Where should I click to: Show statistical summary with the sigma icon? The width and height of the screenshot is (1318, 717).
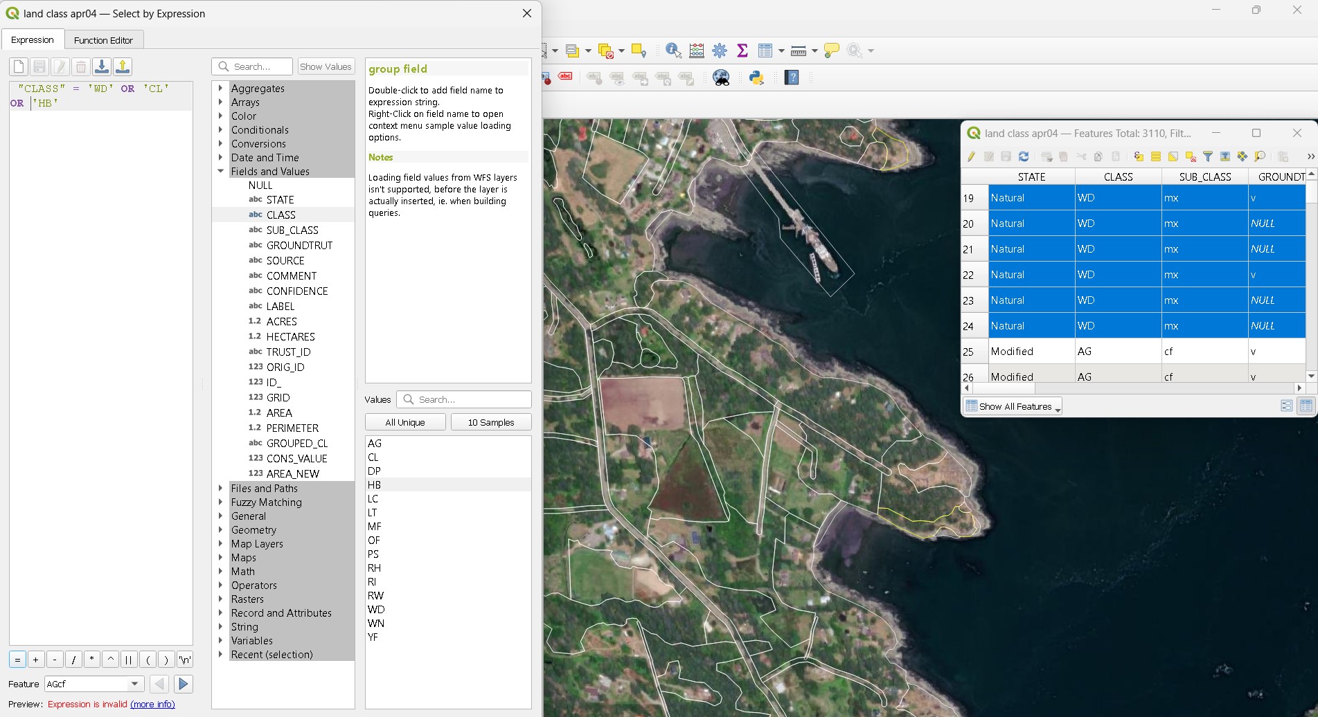[742, 51]
